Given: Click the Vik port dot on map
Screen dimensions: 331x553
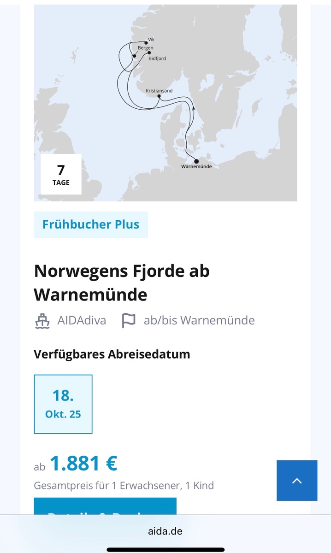Looking at the screenshot, I should point(146,43).
